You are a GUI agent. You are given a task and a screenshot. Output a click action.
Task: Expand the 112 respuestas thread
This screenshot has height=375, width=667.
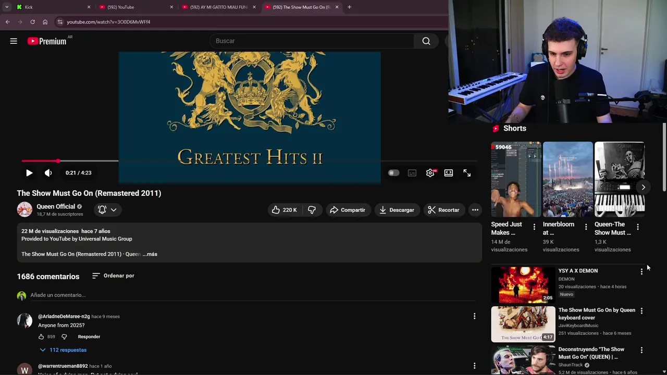(63, 350)
